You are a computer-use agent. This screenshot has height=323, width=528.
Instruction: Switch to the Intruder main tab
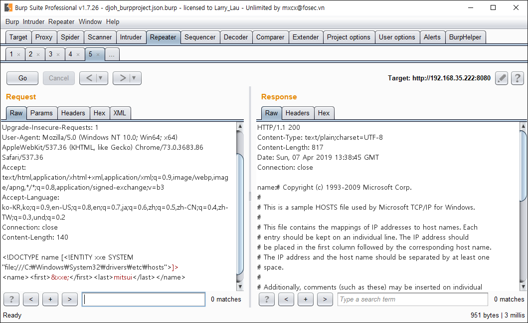pos(131,37)
